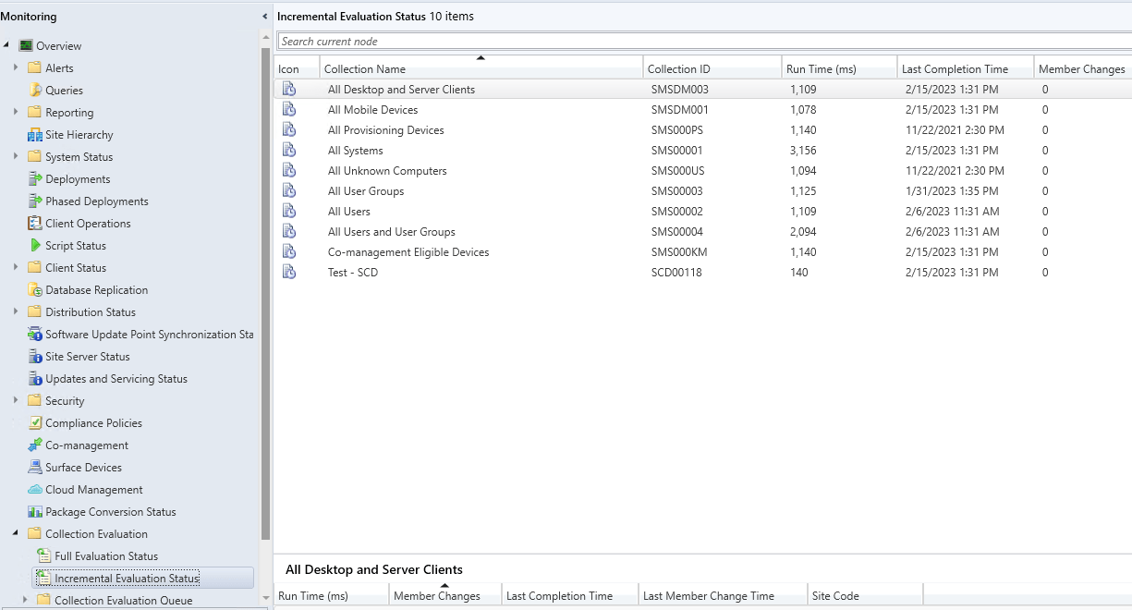Open the Site Hierarchy node icon
This screenshot has width=1132, height=610.
coord(35,135)
